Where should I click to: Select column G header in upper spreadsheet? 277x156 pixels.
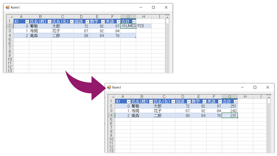click(128, 17)
